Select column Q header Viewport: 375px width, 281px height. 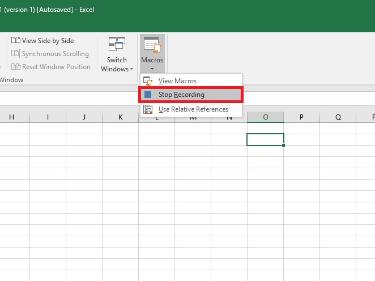click(338, 117)
